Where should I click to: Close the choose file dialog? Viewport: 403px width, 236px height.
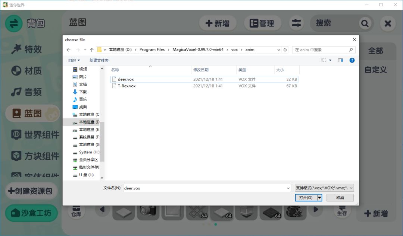[354, 39]
